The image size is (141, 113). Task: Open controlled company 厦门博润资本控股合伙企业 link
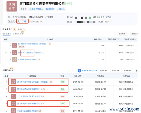pos(33,82)
